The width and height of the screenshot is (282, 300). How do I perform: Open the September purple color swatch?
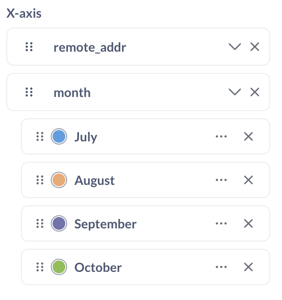point(59,223)
